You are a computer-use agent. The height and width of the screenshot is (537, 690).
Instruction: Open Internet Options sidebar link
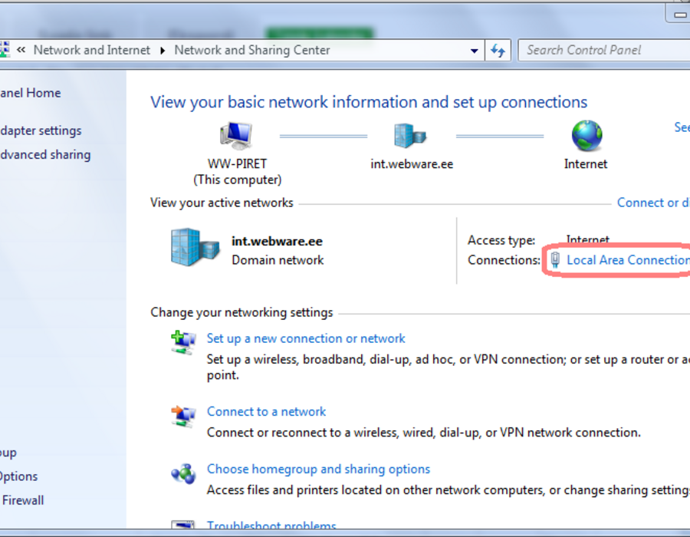[18, 476]
